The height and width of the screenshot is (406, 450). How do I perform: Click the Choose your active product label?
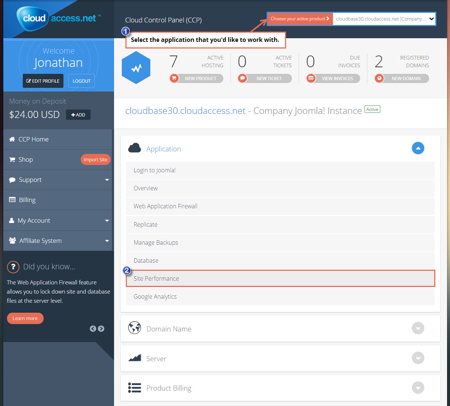(300, 19)
